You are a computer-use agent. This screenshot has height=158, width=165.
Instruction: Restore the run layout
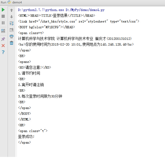(3, 31)
